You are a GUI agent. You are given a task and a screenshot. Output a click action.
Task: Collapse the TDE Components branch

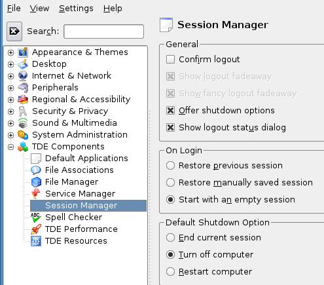pyautogui.click(x=10, y=147)
